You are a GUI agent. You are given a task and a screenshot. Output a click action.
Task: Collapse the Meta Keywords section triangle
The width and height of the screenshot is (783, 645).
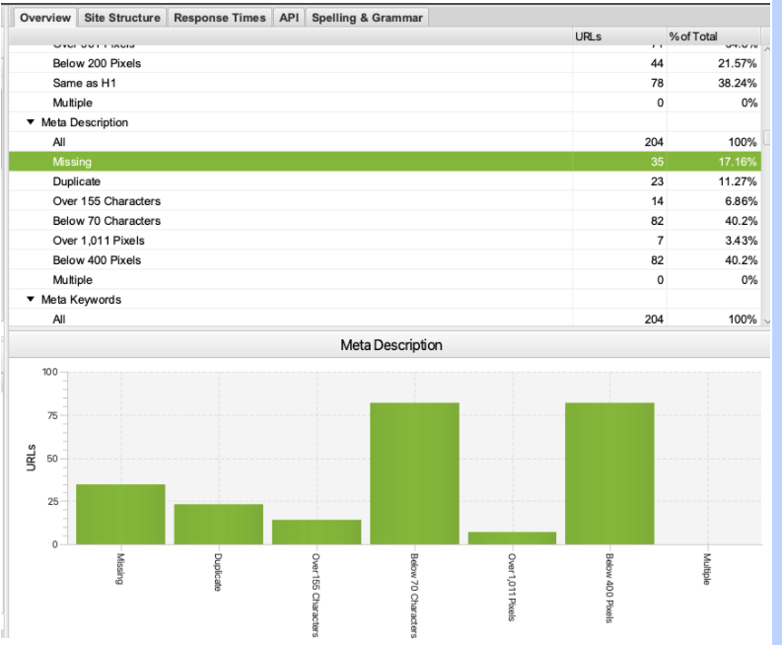[31, 300]
